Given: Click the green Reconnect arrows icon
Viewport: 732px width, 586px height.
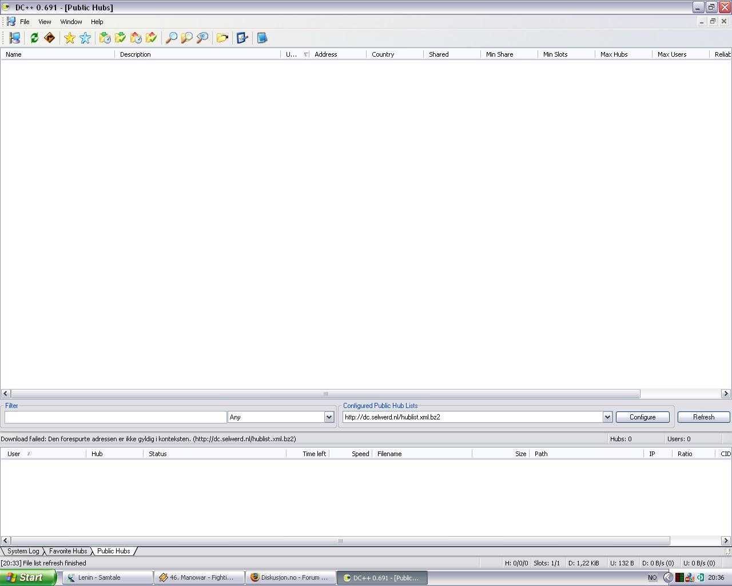Looking at the screenshot, I should [34, 38].
